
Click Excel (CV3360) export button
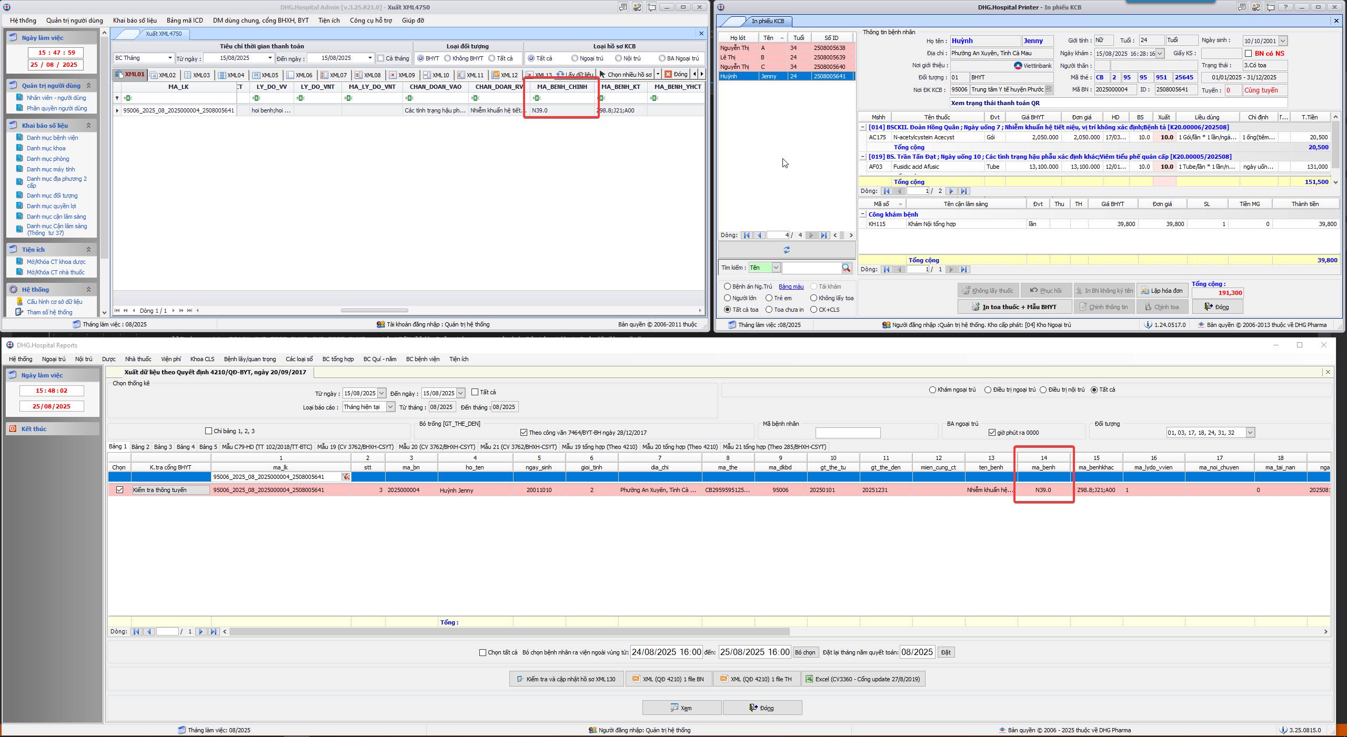tap(863, 679)
